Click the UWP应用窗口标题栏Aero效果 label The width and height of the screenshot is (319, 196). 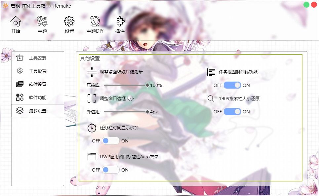tap(129, 157)
